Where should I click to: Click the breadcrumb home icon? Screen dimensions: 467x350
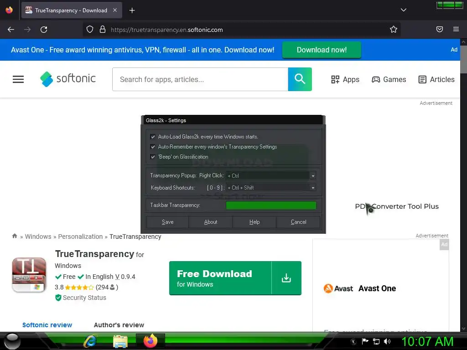pyautogui.click(x=15, y=236)
